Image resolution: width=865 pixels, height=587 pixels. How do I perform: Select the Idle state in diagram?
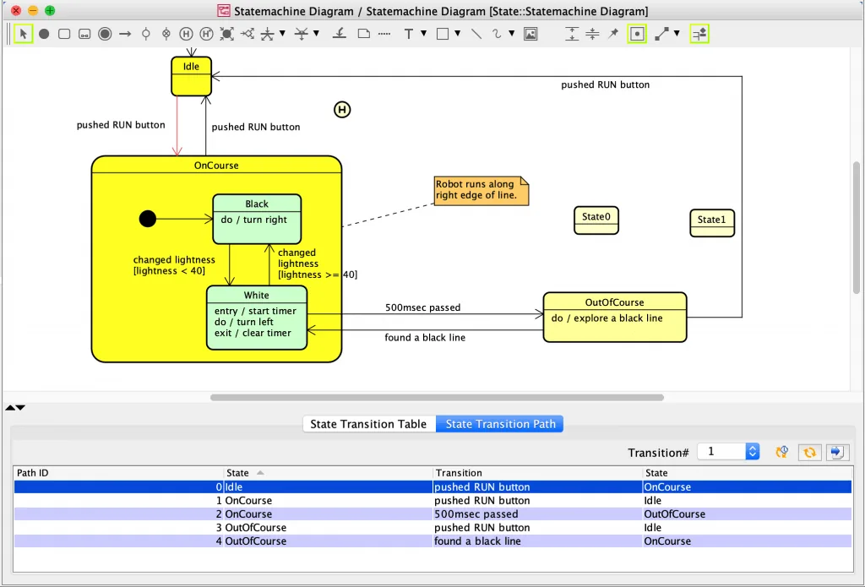click(x=191, y=76)
